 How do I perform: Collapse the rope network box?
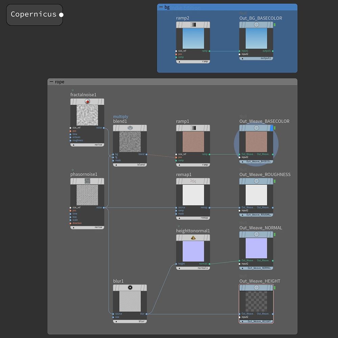click(51, 81)
